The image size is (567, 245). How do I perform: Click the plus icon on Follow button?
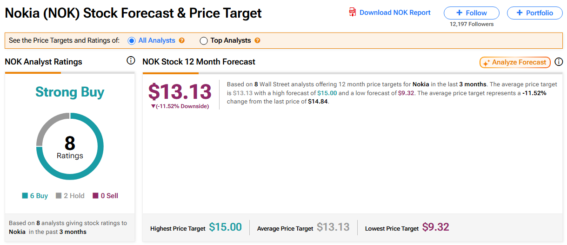[459, 13]
